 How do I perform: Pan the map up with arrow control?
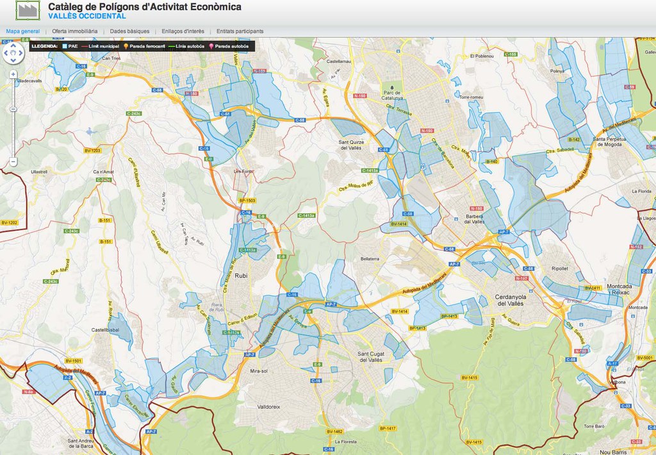tap(13, 45)
